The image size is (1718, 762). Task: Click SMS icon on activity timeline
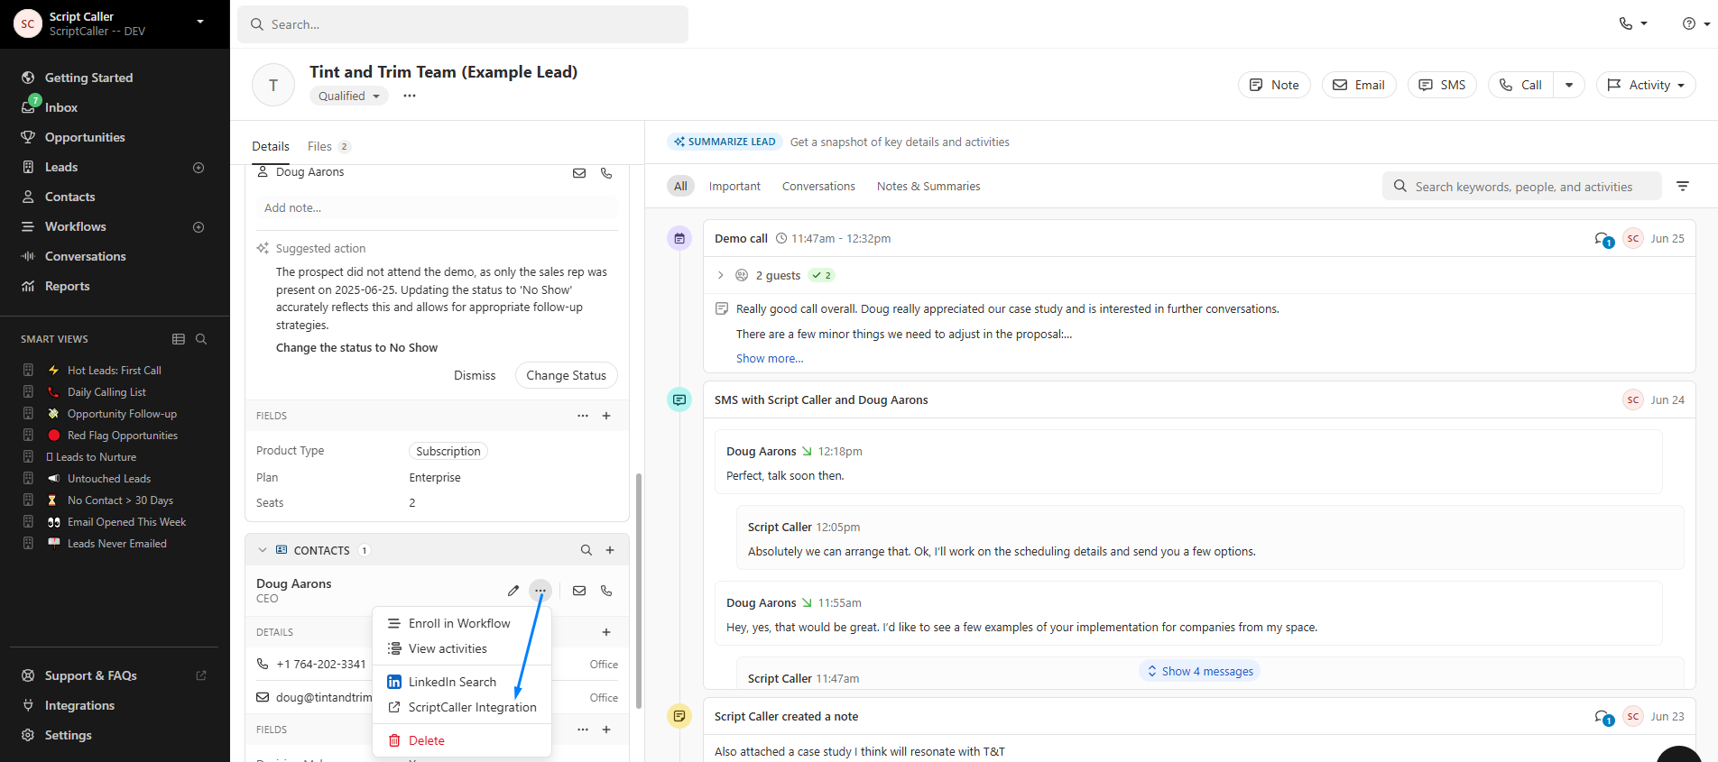[x=679, y=399]
